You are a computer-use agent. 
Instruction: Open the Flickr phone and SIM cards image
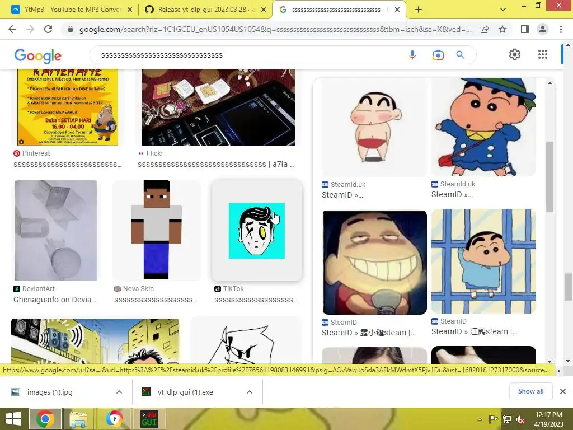point(218,107)
